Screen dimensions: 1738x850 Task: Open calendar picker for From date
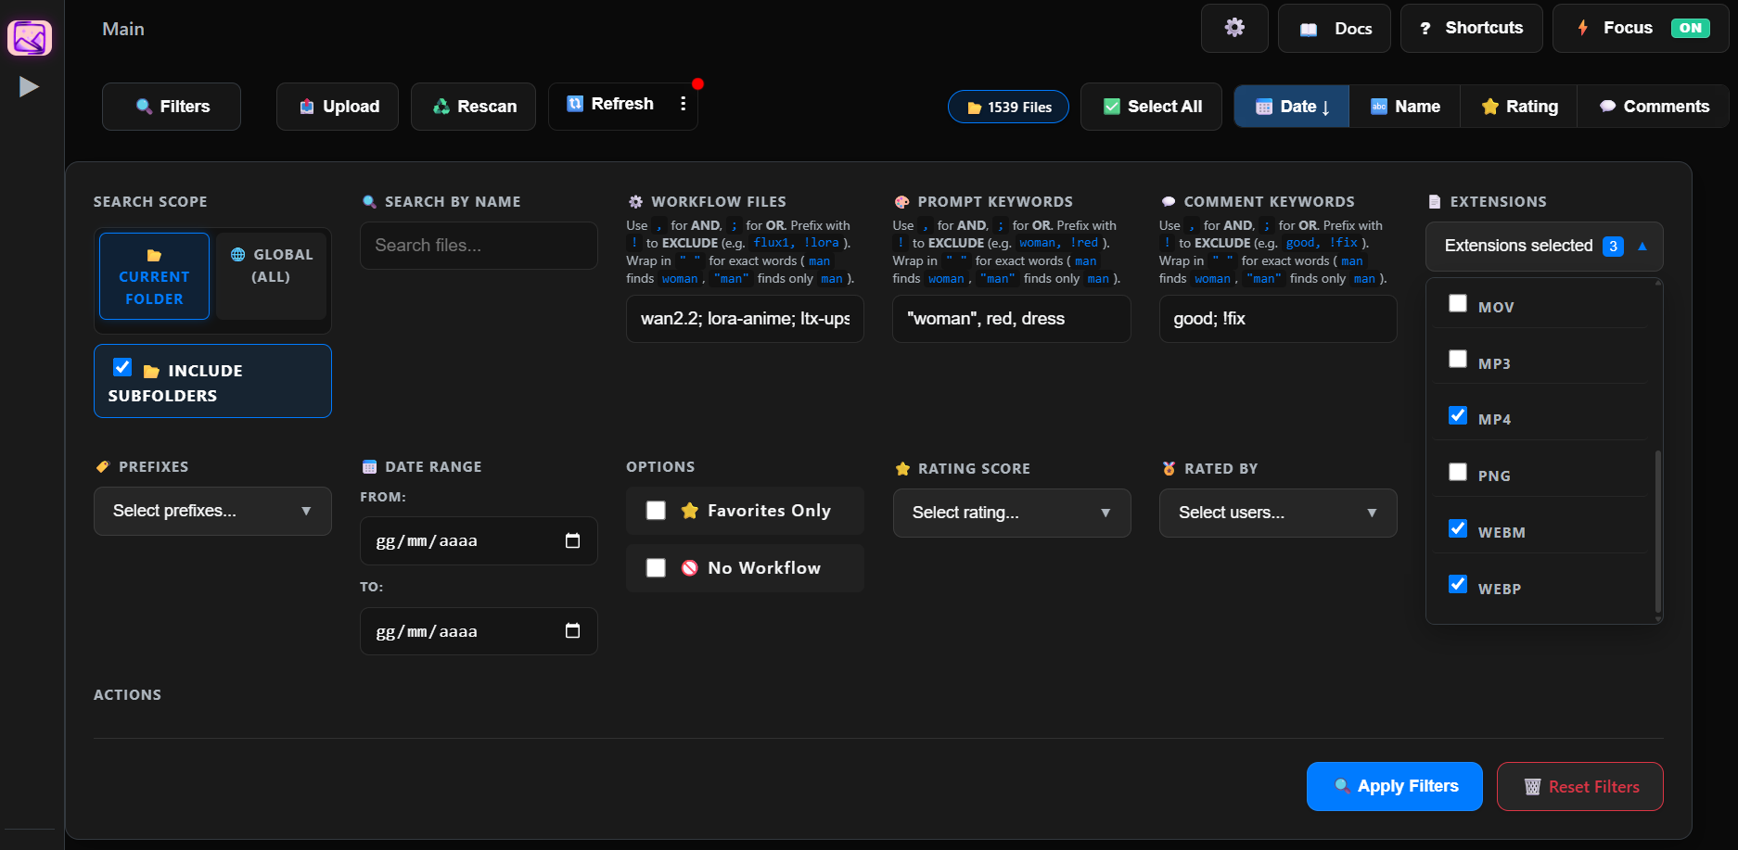pos(572,540)
